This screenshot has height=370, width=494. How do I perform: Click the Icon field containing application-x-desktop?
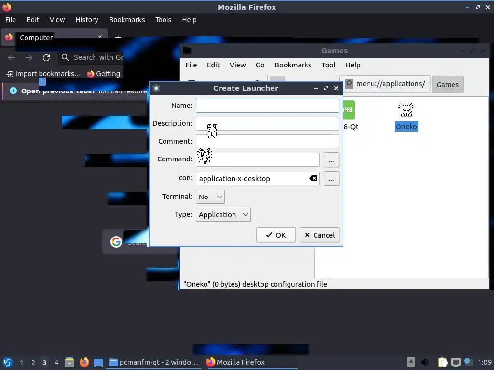coord(258,178)
